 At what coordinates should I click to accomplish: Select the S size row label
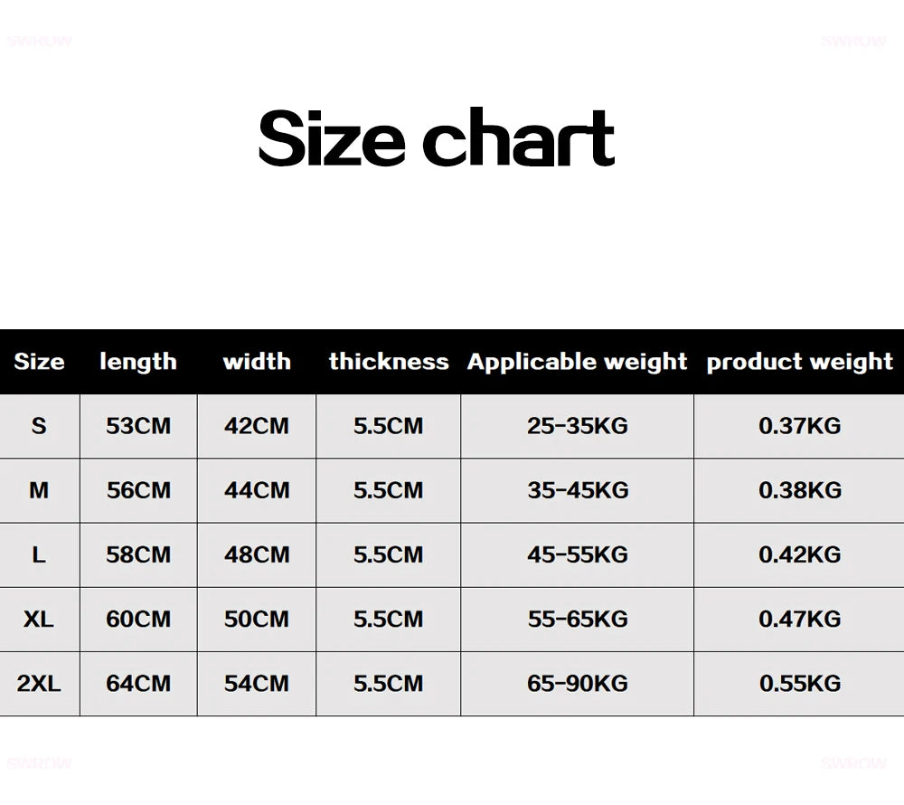[39, 425]
